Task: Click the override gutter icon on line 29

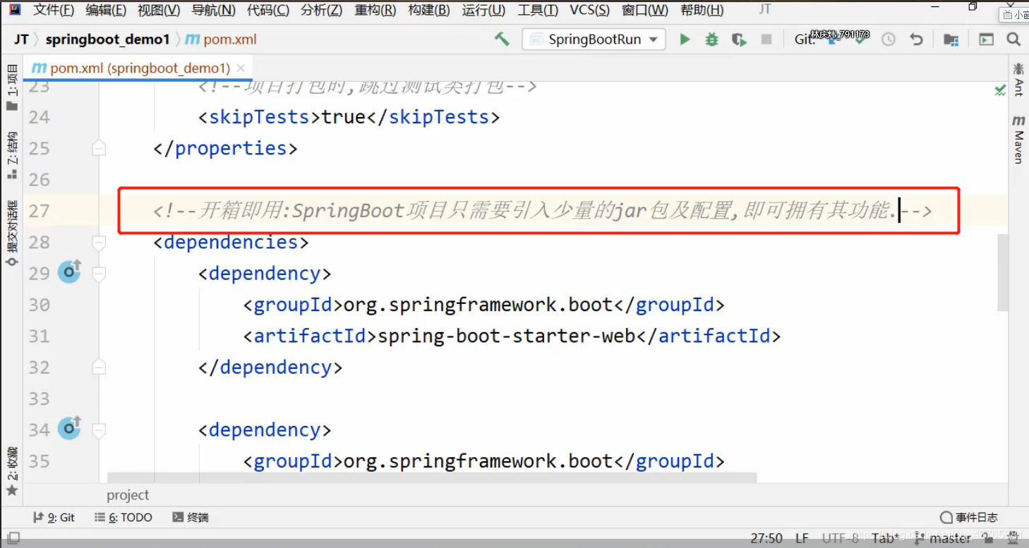Action: 69,272
